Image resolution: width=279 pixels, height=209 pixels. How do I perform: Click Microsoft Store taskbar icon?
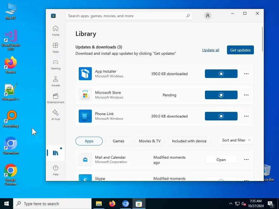(x=139, y=204)
